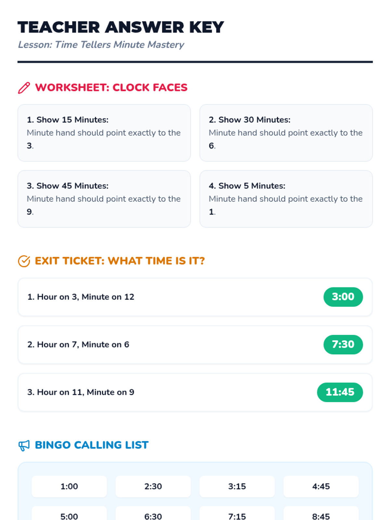The image size is (390, 520).
Task: Click the 1:00 bingo time tile
Action: (x=69, y=487)
